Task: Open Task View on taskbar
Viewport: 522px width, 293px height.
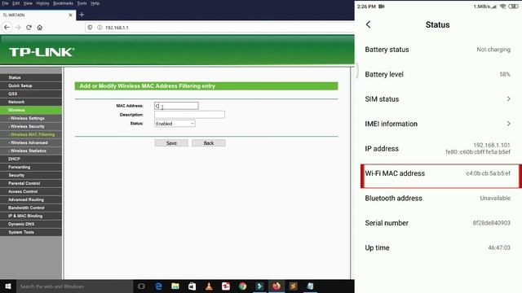Action: 141,286
